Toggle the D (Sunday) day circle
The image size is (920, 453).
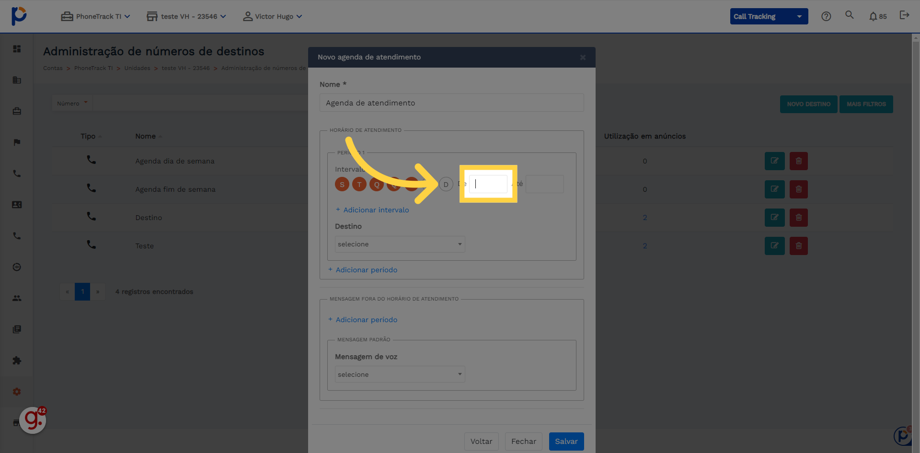(x=446, y=184)
